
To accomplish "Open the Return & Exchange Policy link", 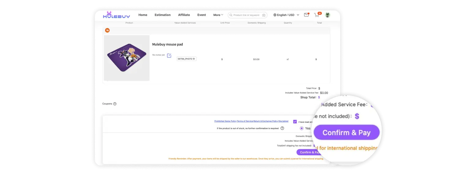I will [266, 121].
